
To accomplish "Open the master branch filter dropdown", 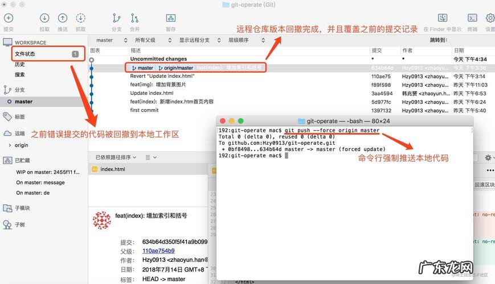I will [112, 40].
